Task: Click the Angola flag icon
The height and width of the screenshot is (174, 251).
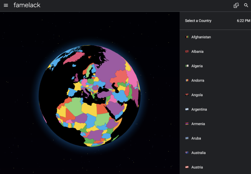Action: (x=187, y=95)
